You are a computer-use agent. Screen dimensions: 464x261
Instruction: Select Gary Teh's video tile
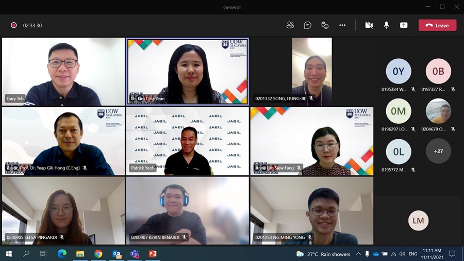point(63,72)
